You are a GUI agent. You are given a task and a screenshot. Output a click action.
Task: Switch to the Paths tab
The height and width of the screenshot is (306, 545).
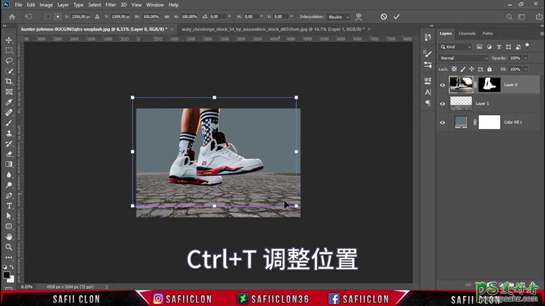(x=487, y=33)
